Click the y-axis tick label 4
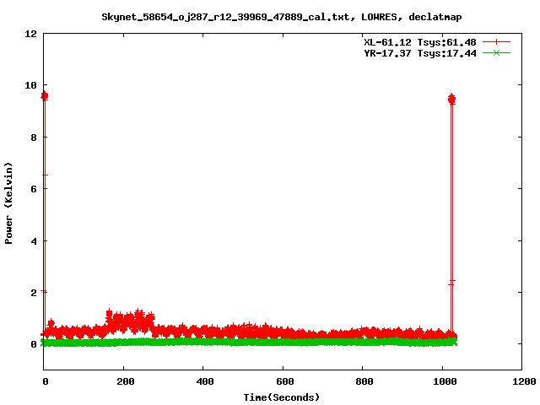540x405 pixels. tap(34, 241)
